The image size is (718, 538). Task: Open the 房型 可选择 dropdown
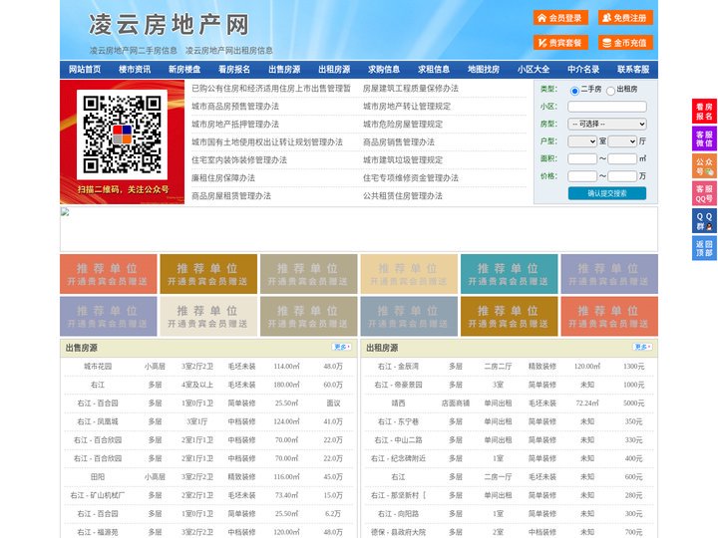(x=607, y=124)
